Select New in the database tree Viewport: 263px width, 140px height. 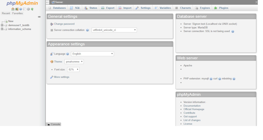coord(11,21)
